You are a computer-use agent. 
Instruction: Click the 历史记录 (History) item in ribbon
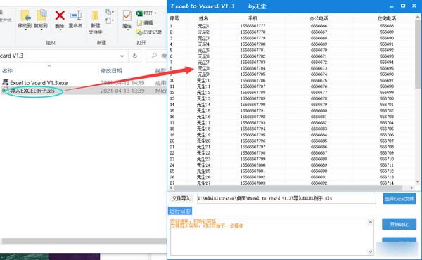pos(149,32)
